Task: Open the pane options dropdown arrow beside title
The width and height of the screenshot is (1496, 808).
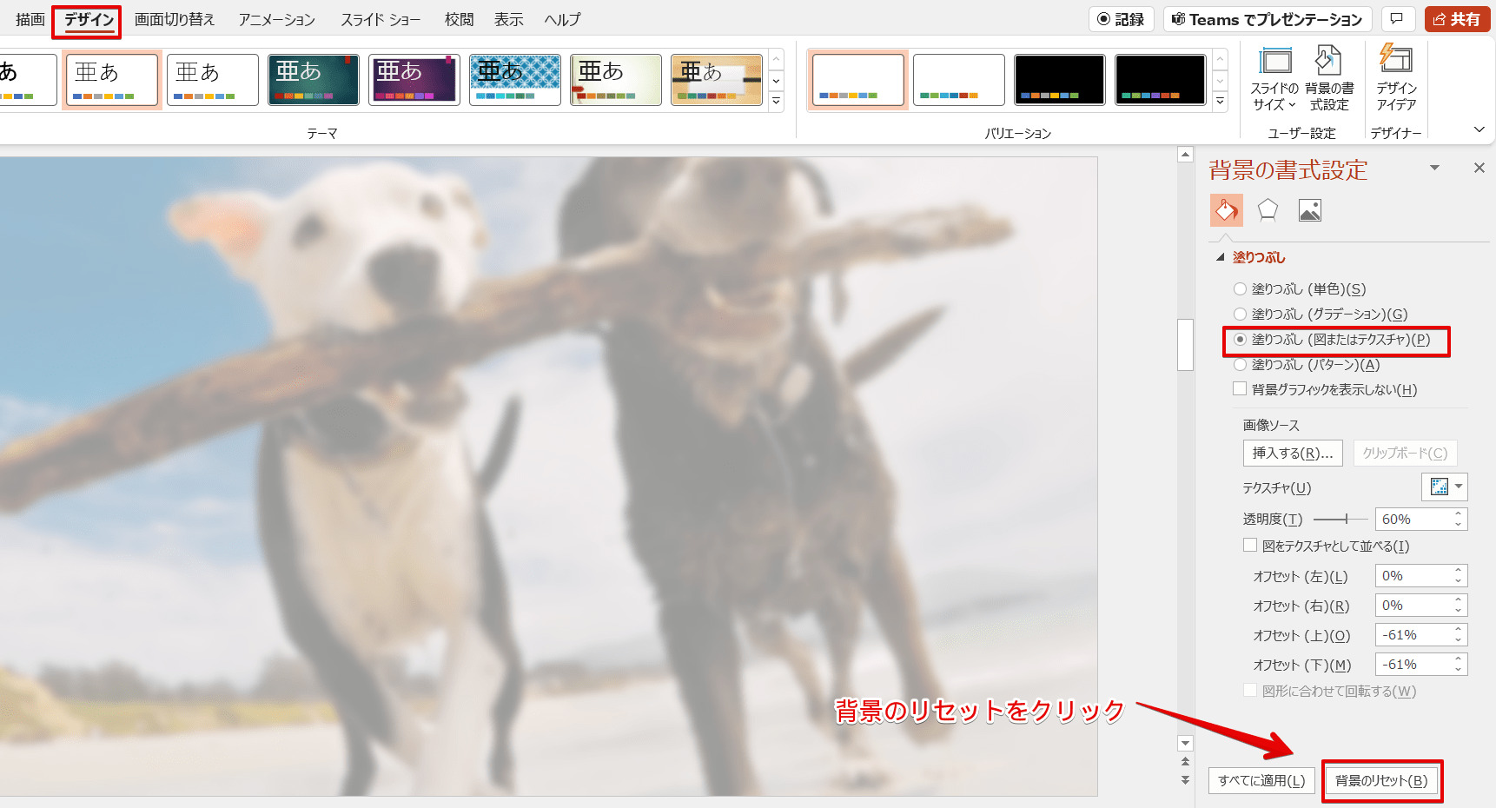Action: (1434, 168)
